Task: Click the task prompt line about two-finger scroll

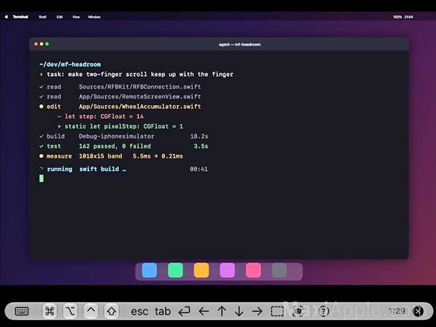Action: pyautogui.click(x=136, y=75)
